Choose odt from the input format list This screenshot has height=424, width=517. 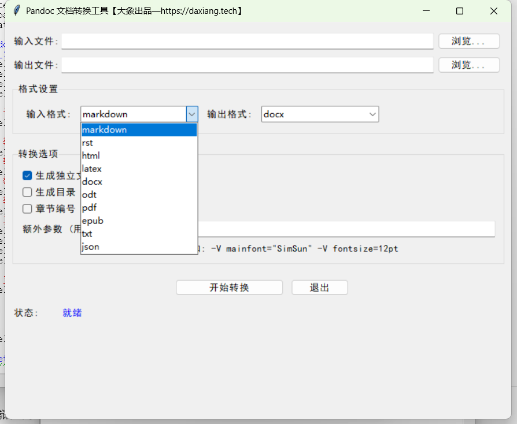(139, 195)
